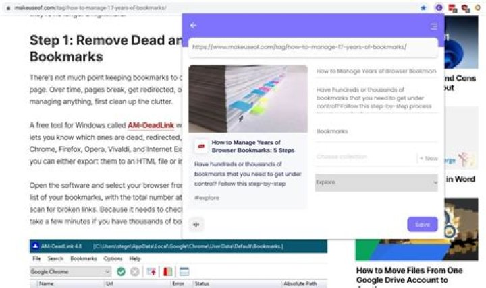This screenshot has width=486, height=288.
Task: Open the How to Move Files article link
Action: pyautogui.click(x=409, y=275)
